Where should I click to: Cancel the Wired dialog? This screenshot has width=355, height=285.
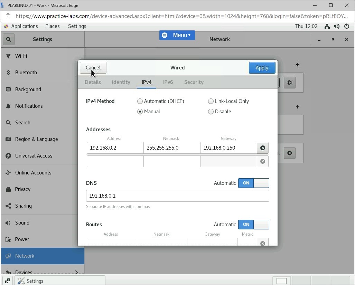(93, 68)
